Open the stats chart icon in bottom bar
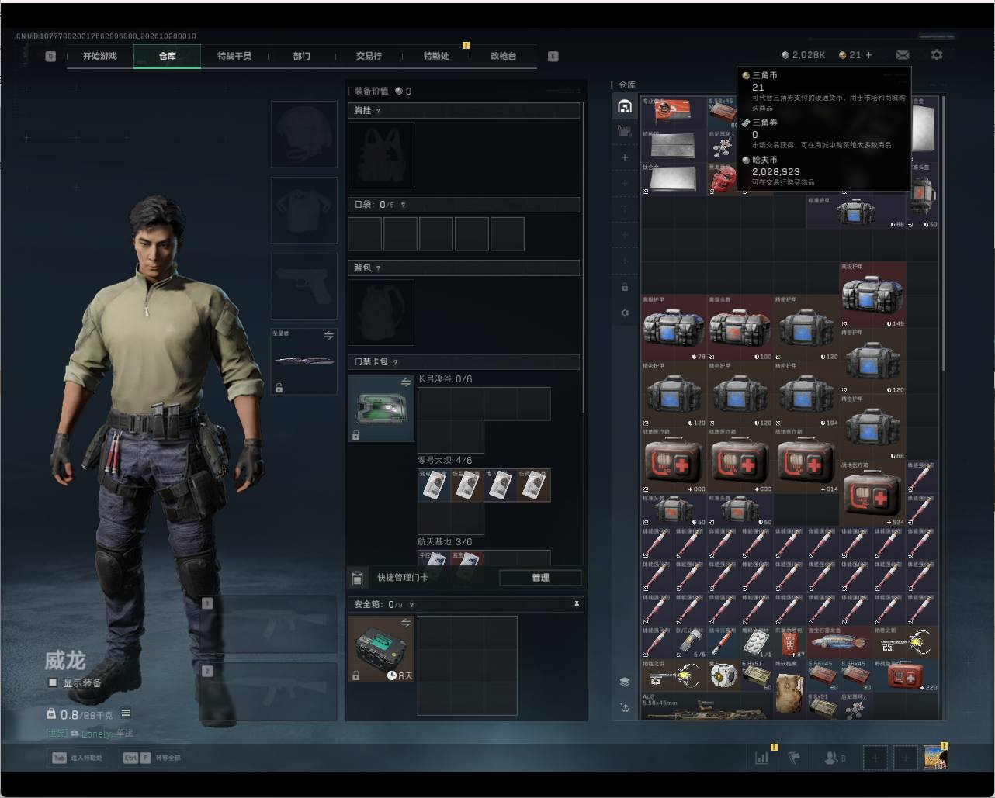This screenshot has width=995, height=798. pyautogui.click(x=762, y=758)
